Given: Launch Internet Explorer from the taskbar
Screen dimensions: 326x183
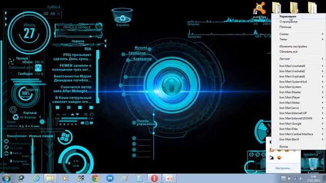Looking at the screenshot, I should tap(36, 178).
